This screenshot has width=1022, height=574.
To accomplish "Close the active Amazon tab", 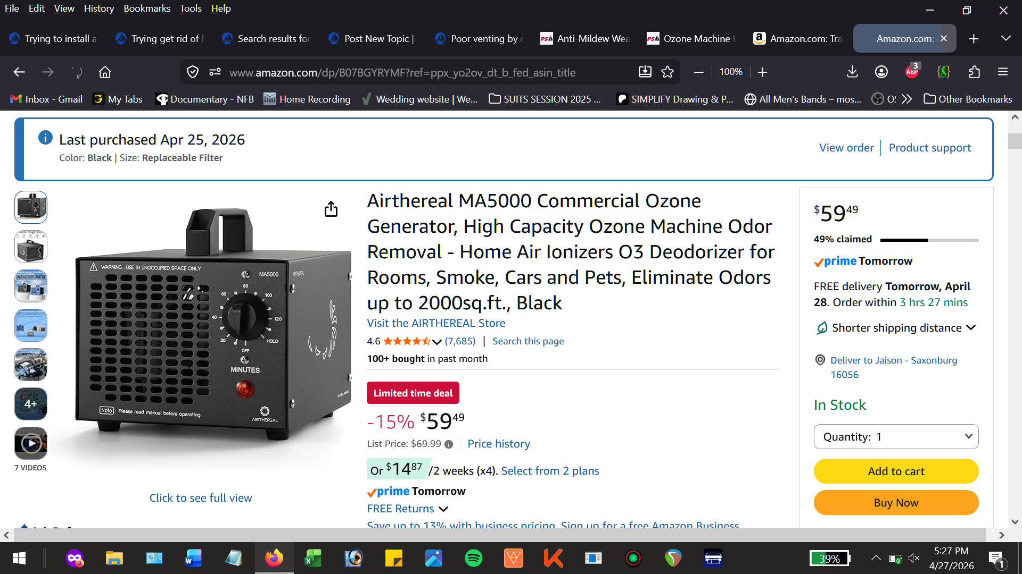I will (944, 38).
